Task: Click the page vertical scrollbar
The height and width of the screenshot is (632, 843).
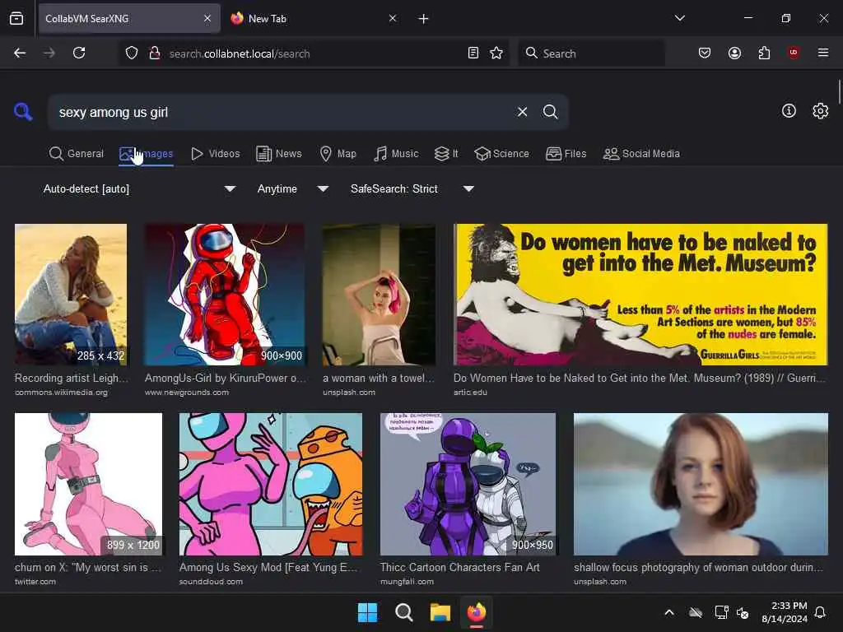Action: point(839,92)
